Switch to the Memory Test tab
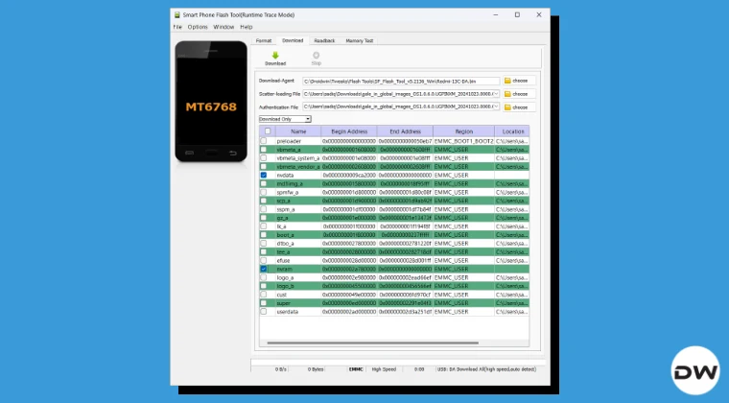 [360, 41]
